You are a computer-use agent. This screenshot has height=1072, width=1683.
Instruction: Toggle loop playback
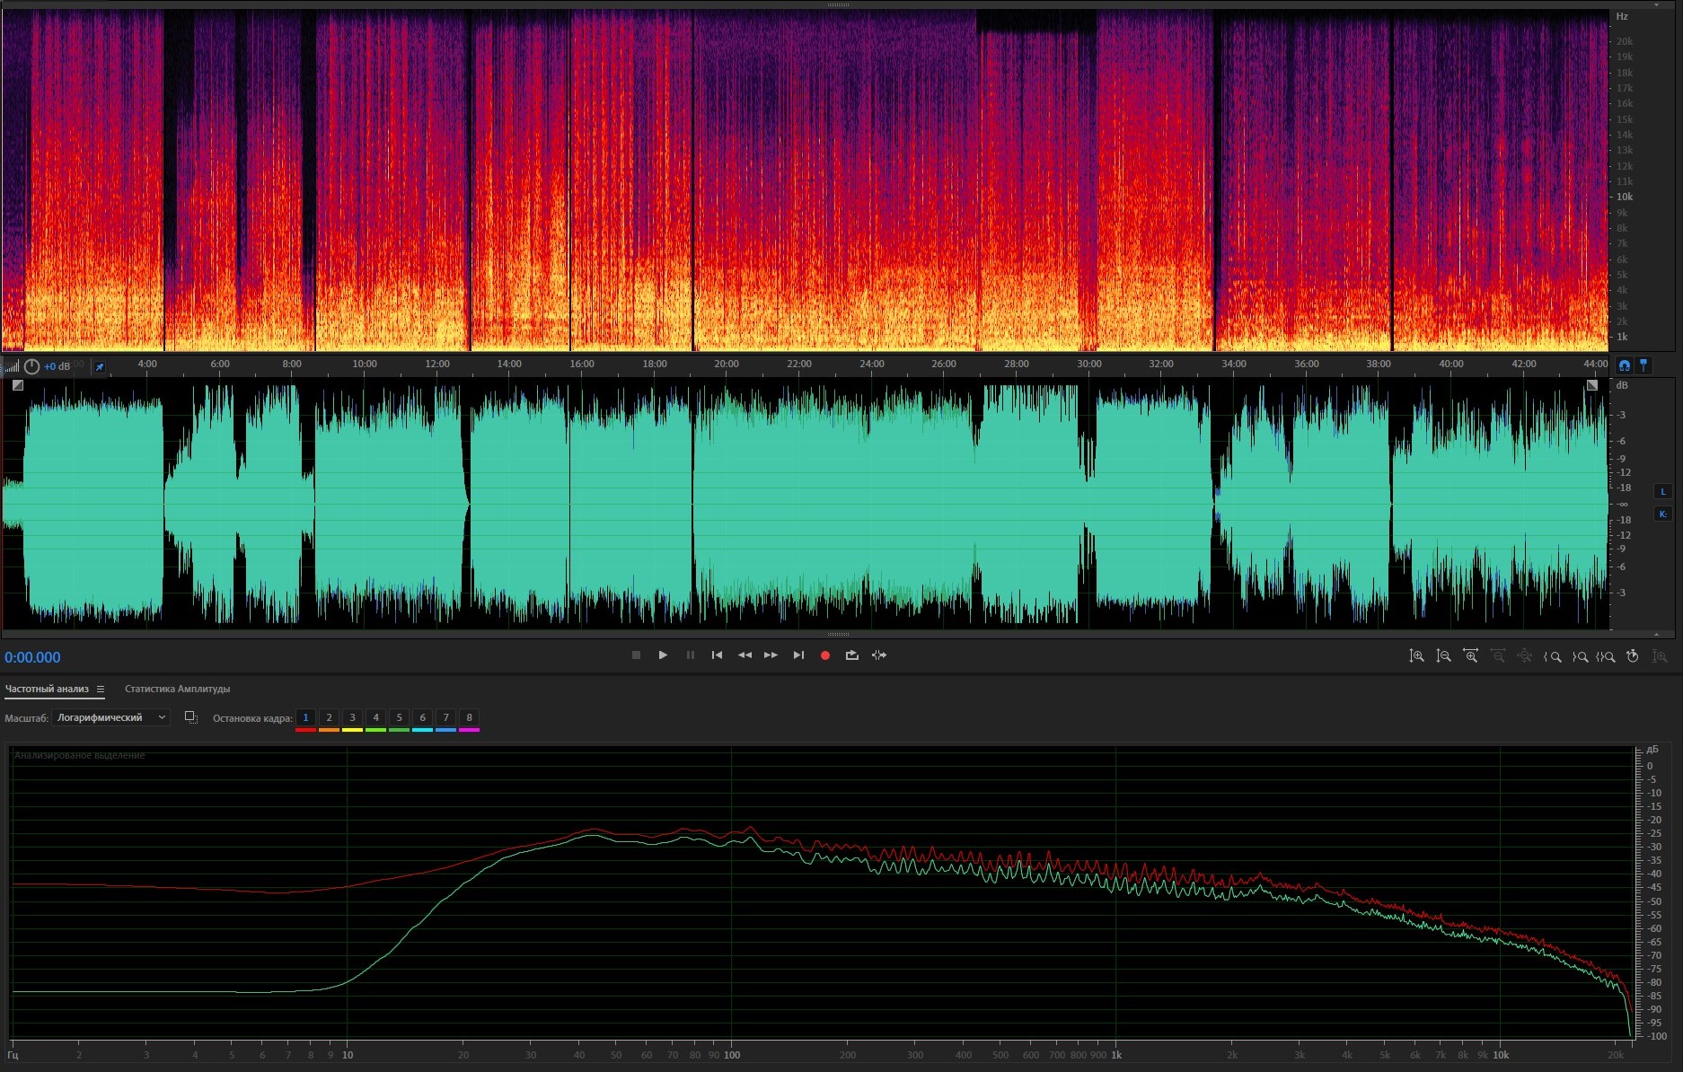851,655
